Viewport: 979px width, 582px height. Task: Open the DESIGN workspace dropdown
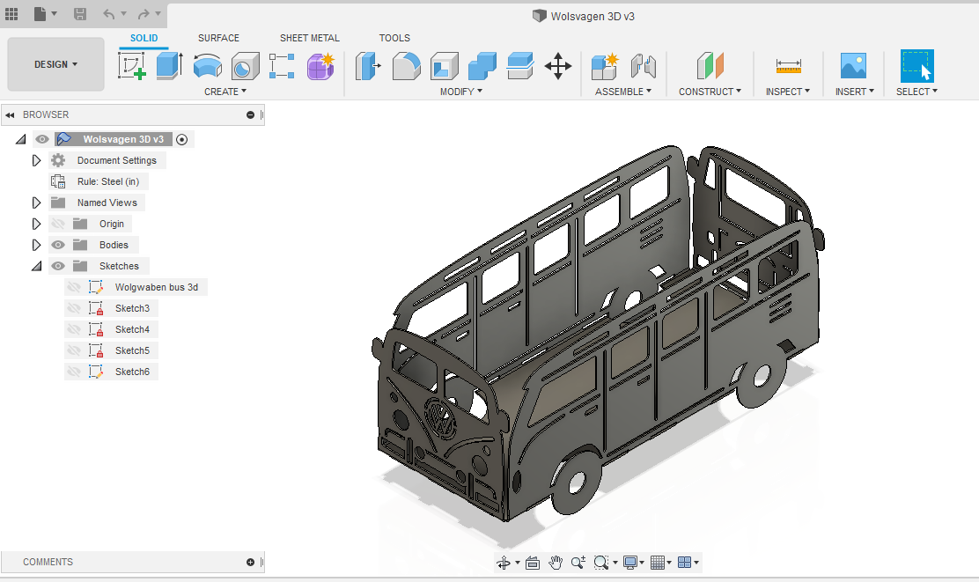55,64
